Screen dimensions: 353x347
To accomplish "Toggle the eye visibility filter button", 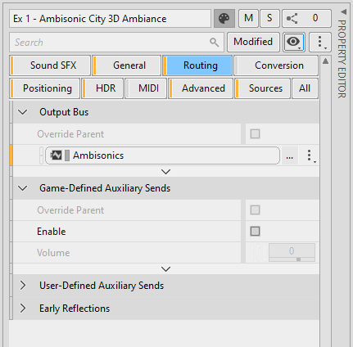I will [294, 42].
